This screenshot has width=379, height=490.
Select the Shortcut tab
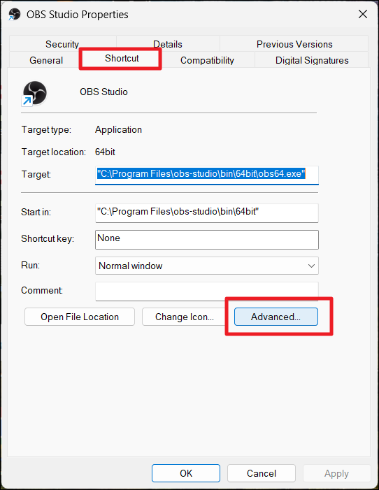(122, 59)
